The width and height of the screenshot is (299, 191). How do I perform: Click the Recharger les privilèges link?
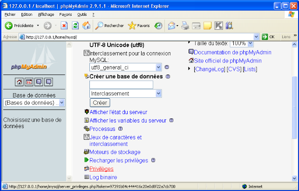tap(119, 160)
